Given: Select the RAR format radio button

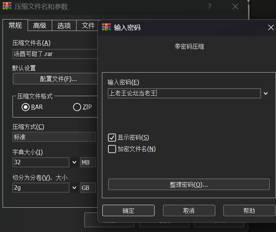Looking at the screenshot, I should click(x=25, y=107).
